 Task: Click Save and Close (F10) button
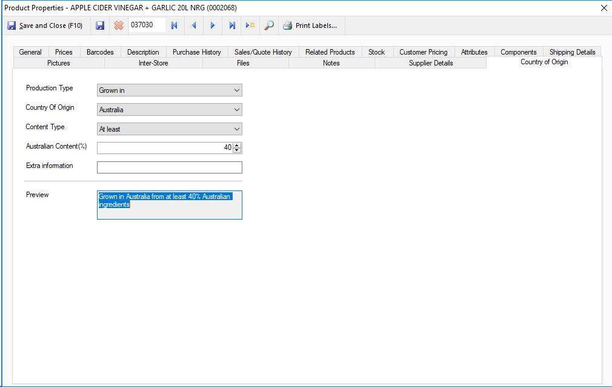(x=45, y=26)
